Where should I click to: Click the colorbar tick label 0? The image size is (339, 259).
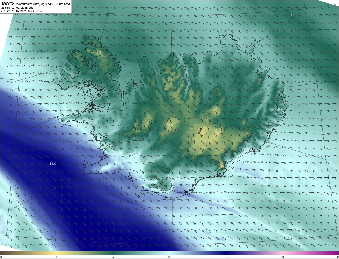[1, 257]
